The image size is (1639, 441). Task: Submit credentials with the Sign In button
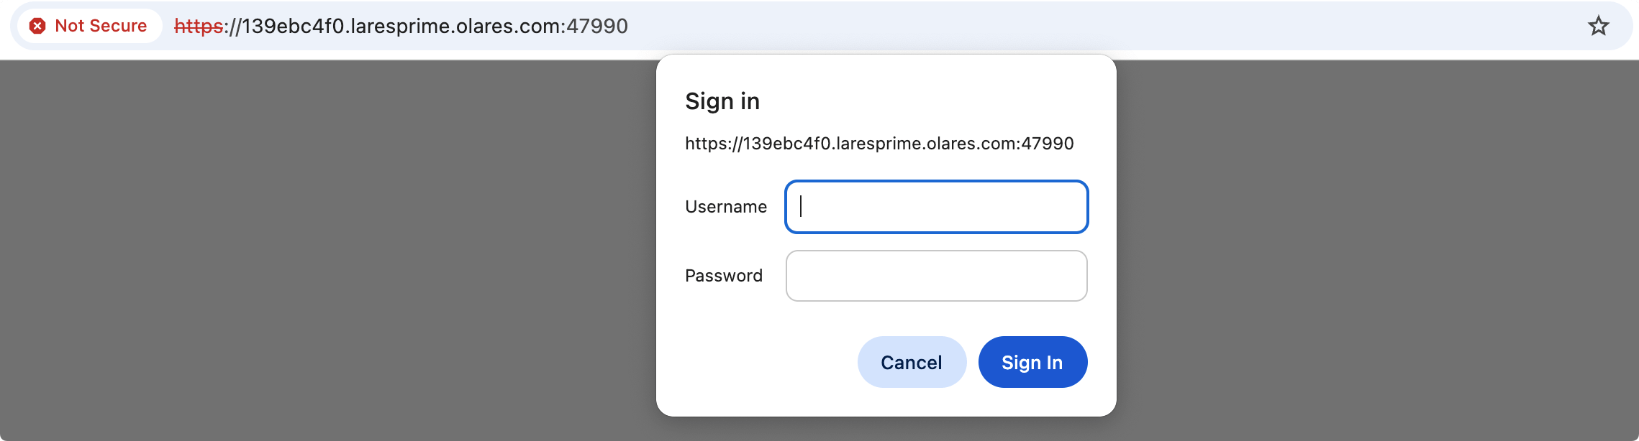[x=1032, y=362]
